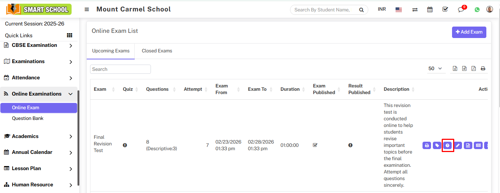Viewport: 500px width, 193px height.
Task: Click the tag icon in exam actions
Action: coord(437,145)
